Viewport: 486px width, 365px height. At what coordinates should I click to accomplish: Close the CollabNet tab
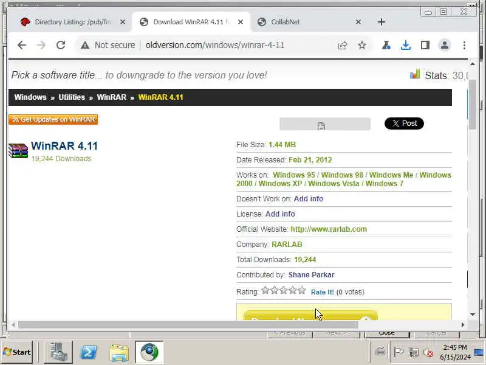[358, 22]
